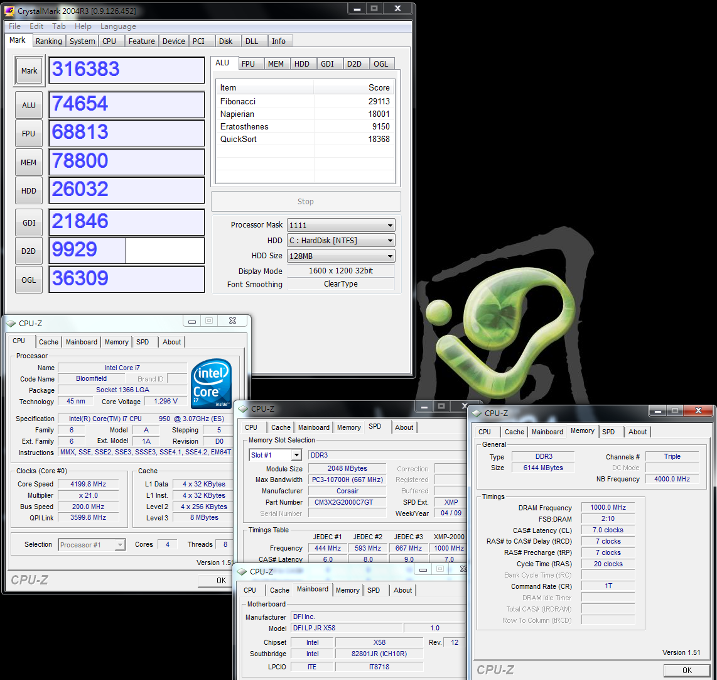Open the Tab menu in CrystalMark

click(58, 26)
